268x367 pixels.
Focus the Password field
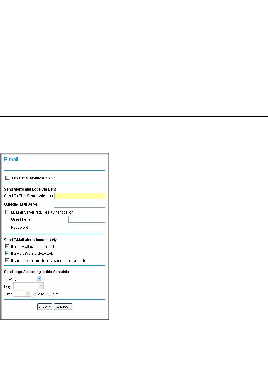(87, 228)
